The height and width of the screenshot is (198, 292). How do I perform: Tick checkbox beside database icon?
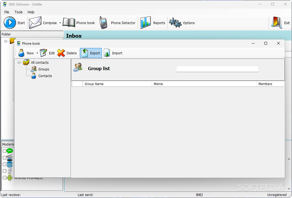pos(4,164)
